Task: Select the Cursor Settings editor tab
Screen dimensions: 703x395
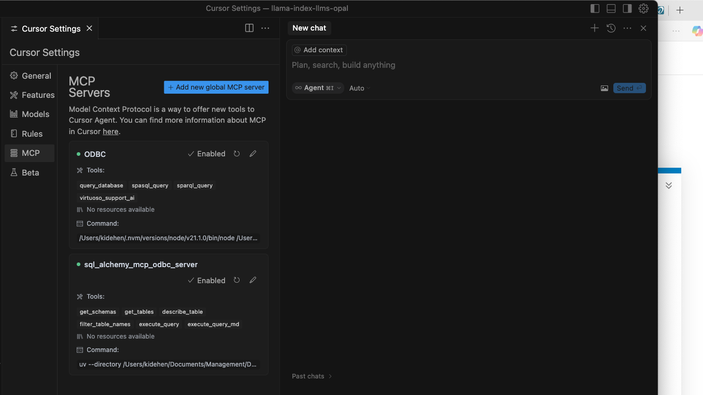Action: 50,28
